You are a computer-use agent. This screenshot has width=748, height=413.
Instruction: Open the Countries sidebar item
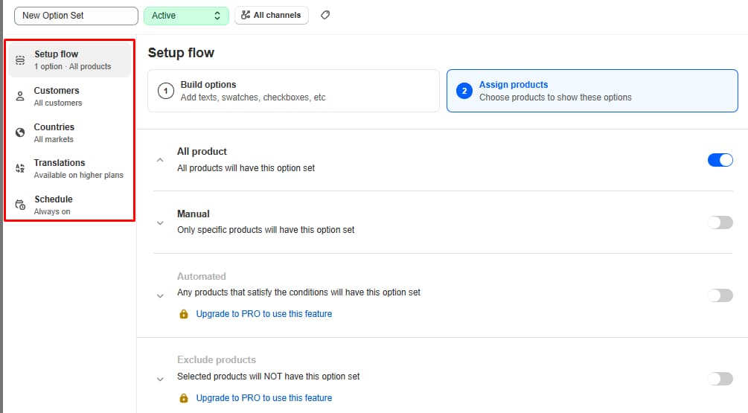click(x=70, y=132)
